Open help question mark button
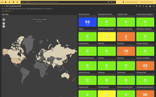The width and height of the screenshot is (156, 97). pyautogui.click(x=114, y=2)
